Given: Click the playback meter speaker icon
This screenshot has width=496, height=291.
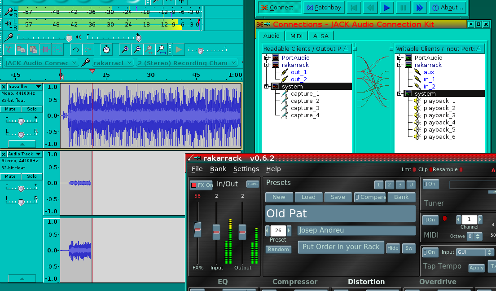Looking at the screenshot, I should coord(8,24).
